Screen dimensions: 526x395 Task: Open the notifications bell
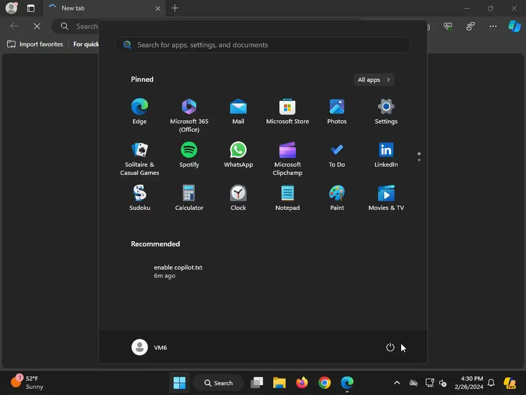click(x=491, y=383)
